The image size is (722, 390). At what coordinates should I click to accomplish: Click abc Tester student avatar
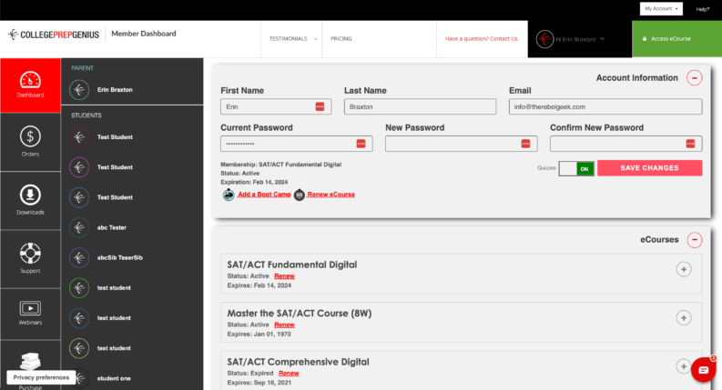[79, 227]
